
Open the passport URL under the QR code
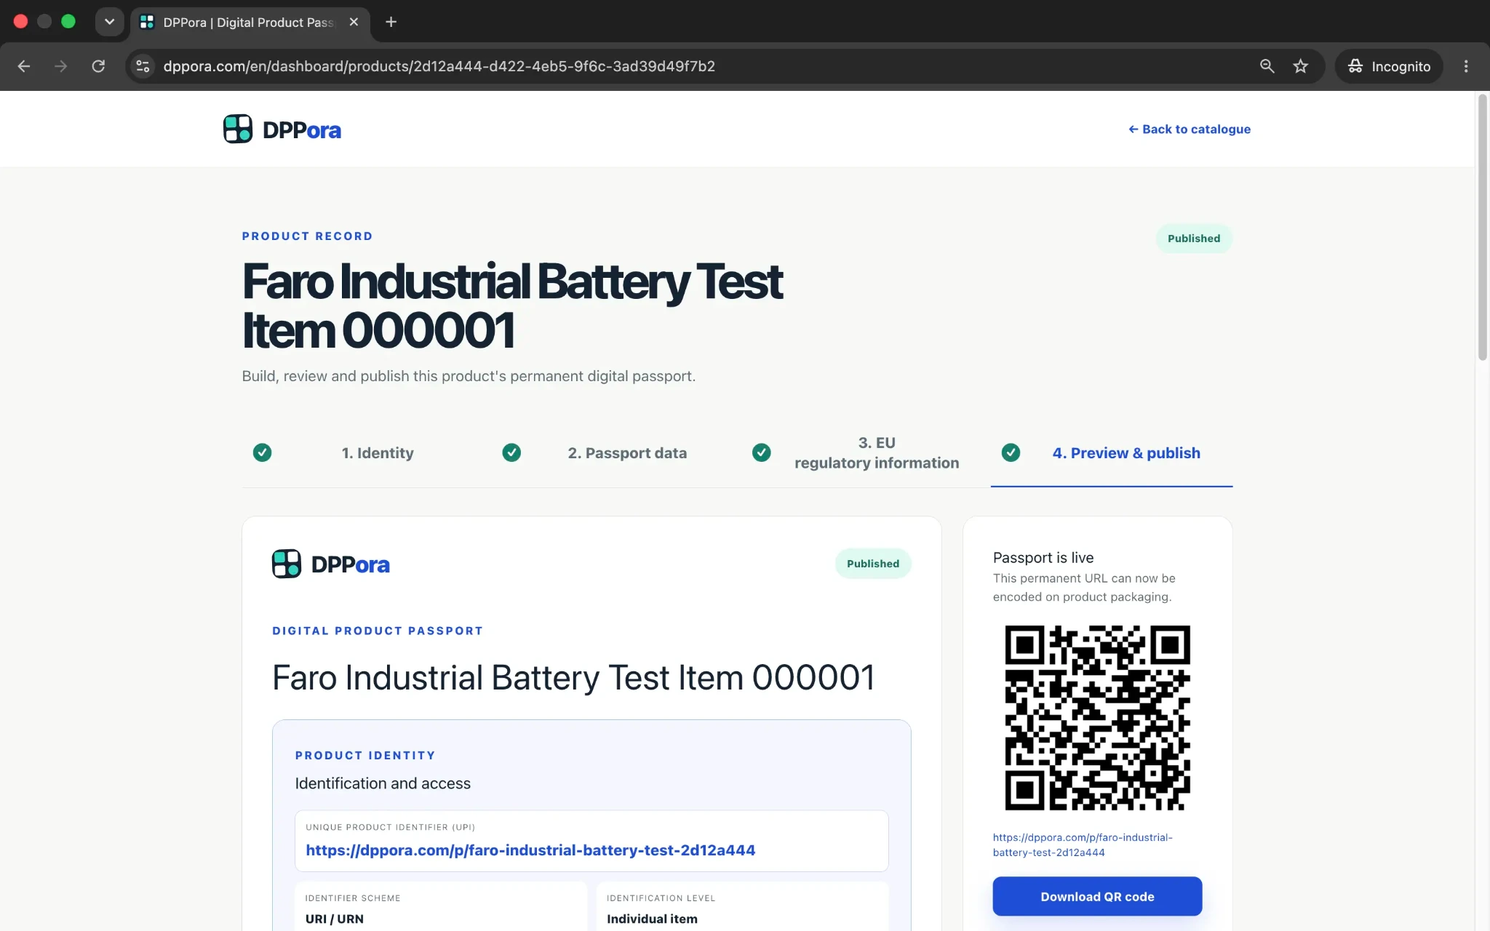coord(1083,845)
